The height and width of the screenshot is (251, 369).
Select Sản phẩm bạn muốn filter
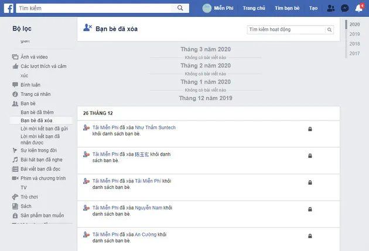click(42, 215)
